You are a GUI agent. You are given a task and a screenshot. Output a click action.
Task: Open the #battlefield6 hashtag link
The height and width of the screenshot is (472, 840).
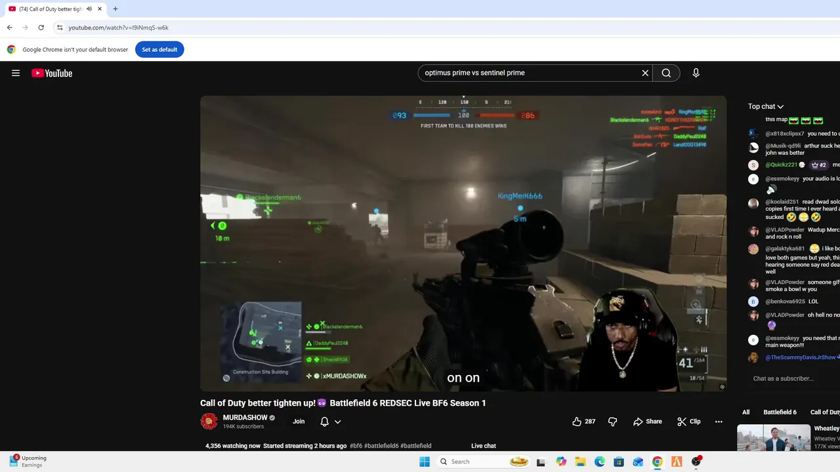(x=381, y=446)
